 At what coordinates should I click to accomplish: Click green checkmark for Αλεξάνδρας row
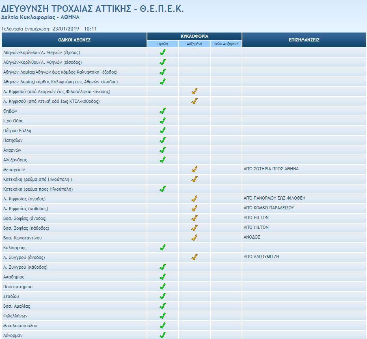(163, 160)
